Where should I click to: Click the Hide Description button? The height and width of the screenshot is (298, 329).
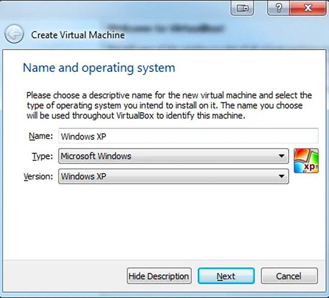159,276
